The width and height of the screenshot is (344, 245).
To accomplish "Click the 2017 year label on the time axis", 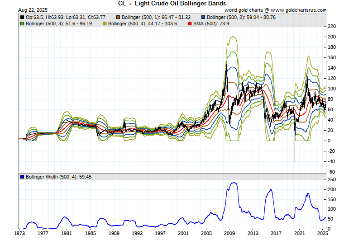I will pos(276,233).
